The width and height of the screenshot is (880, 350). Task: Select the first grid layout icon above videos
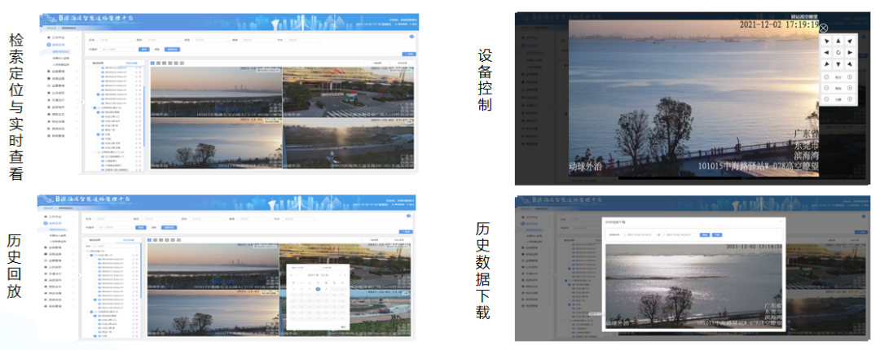point(151,63)
